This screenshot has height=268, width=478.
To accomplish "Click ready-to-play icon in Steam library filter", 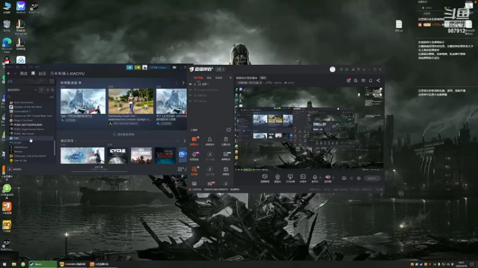I will [53, 90].
